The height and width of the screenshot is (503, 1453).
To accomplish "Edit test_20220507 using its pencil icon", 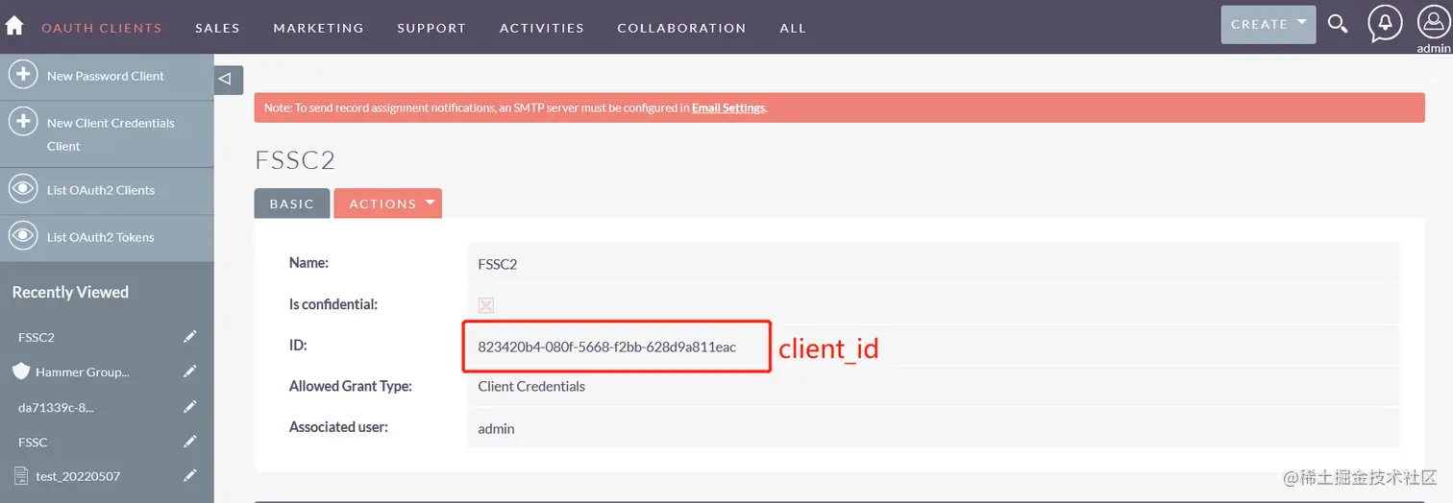I will (x=190, y=476).
